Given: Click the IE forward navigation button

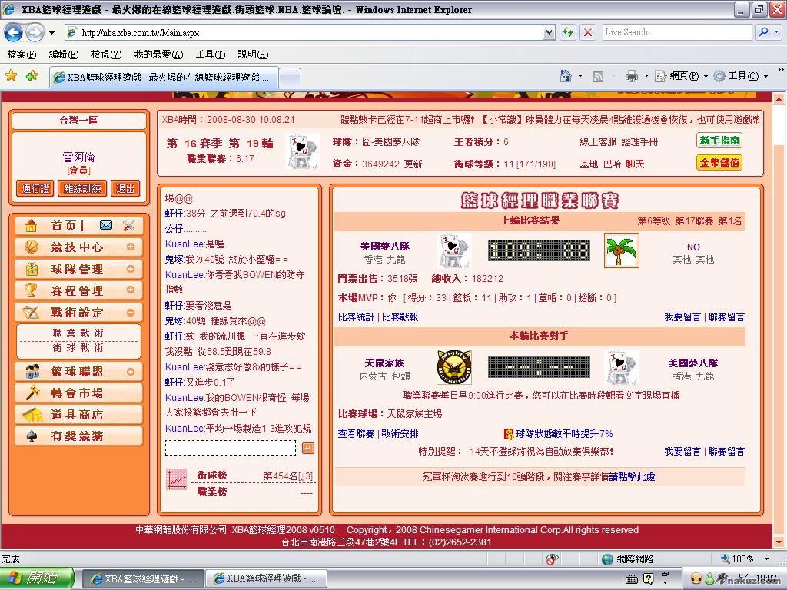Looking at the screenshot, I should pyautogui.click(x=34, y=33).
